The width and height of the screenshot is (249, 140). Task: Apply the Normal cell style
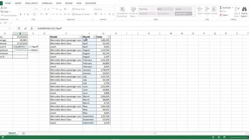(x=147, y=9)
